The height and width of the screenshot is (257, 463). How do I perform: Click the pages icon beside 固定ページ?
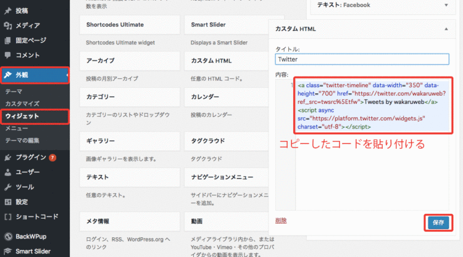pos(7,40)
